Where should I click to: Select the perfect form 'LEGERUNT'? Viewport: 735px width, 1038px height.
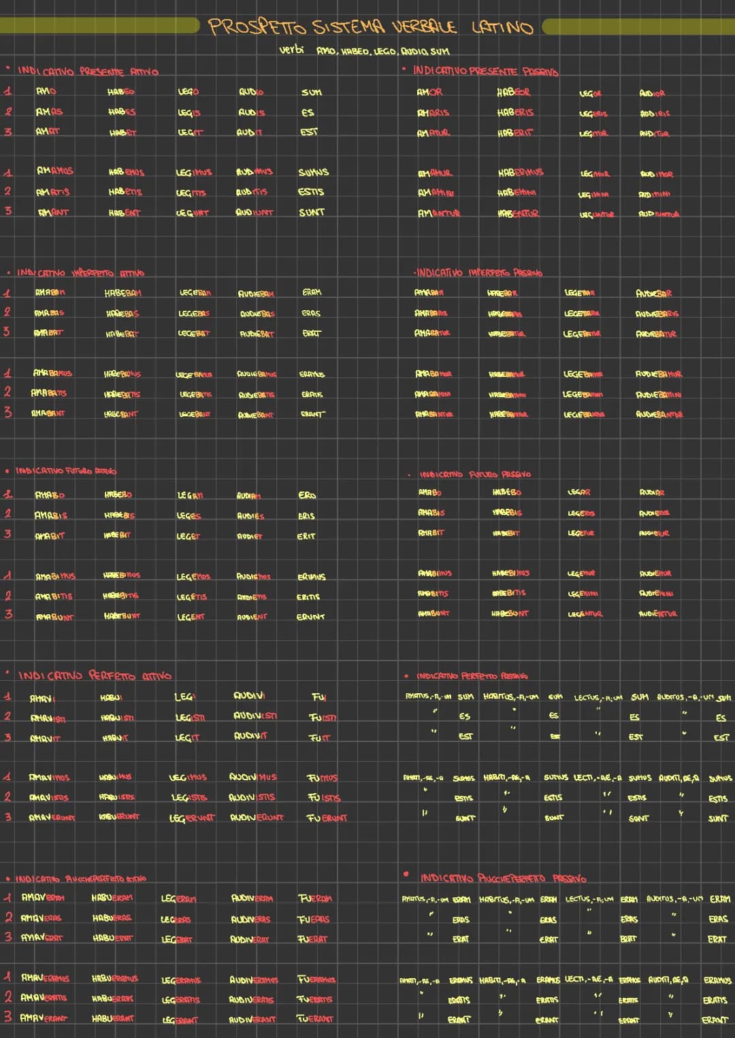(192, 818)
